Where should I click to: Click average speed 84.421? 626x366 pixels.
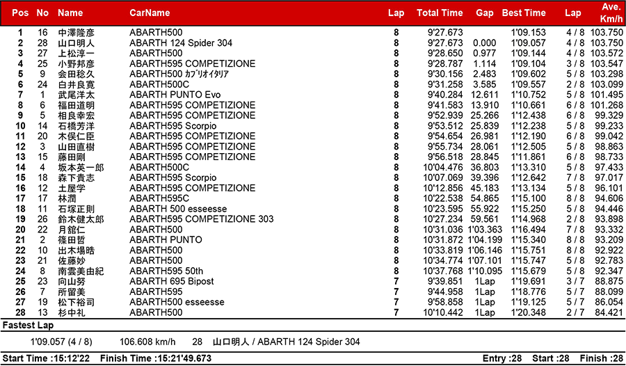(609, 313)
